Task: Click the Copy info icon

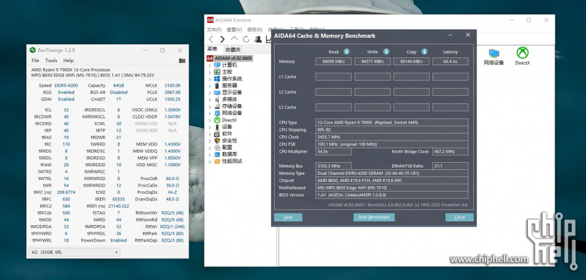Action: pos(424,51)
